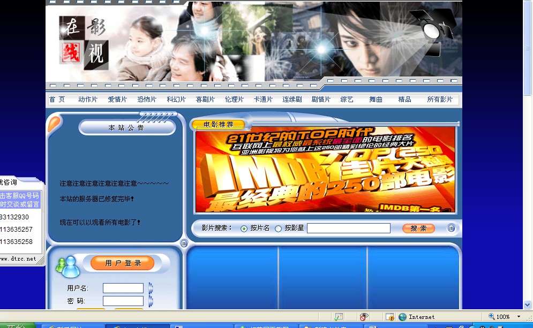The image size is (533, 328).
Task: Open the 动作片 action movies category
Action: [88, 100]
